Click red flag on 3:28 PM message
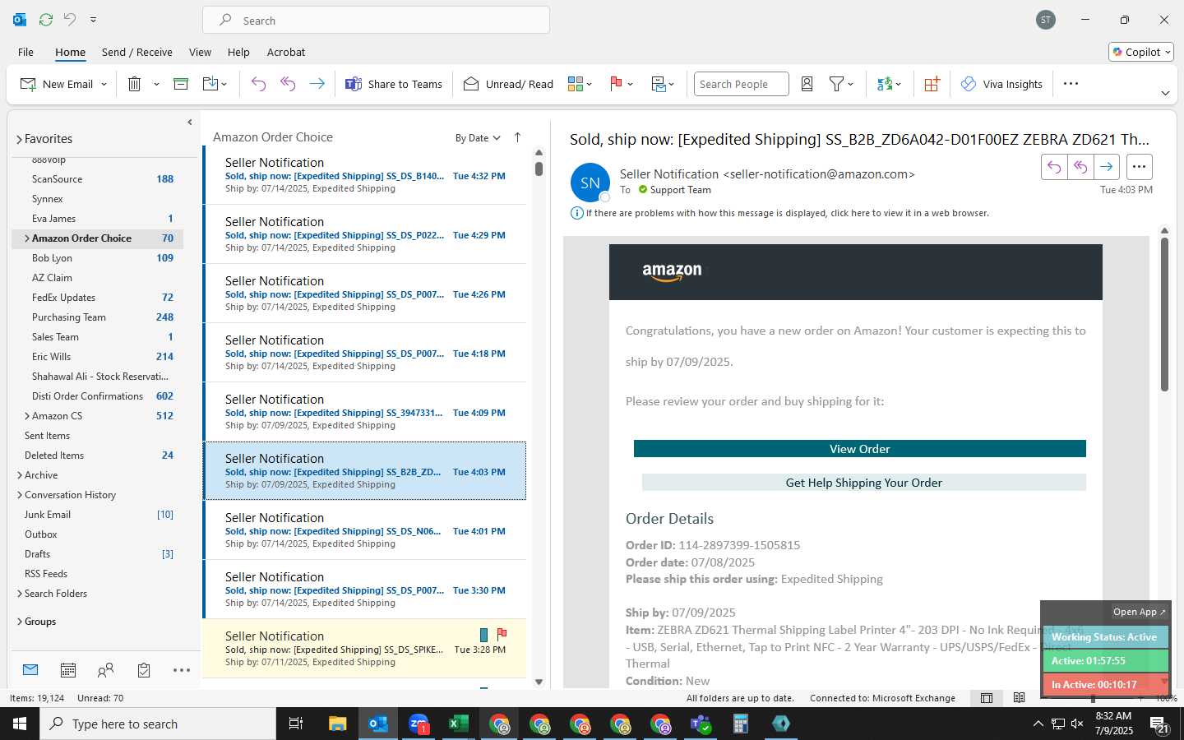 (502, 634)
